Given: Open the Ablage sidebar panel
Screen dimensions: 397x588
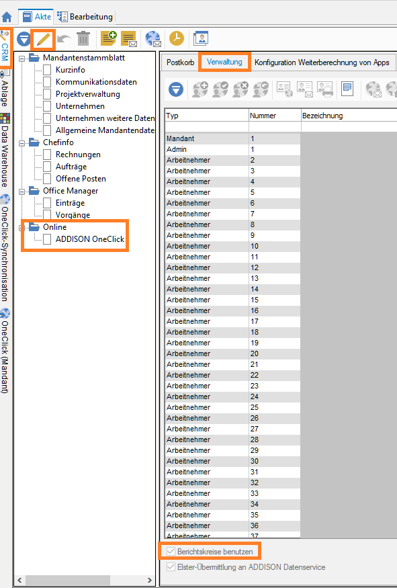Looking at the screenshot, I should pos(5,88).
